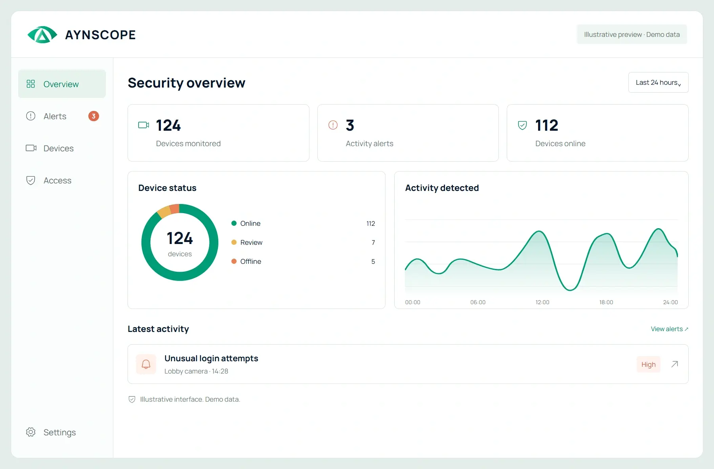Open the Unusual login attempts arrow icon
This screenshot has width=714, height=469.
(x=675, y=364)
